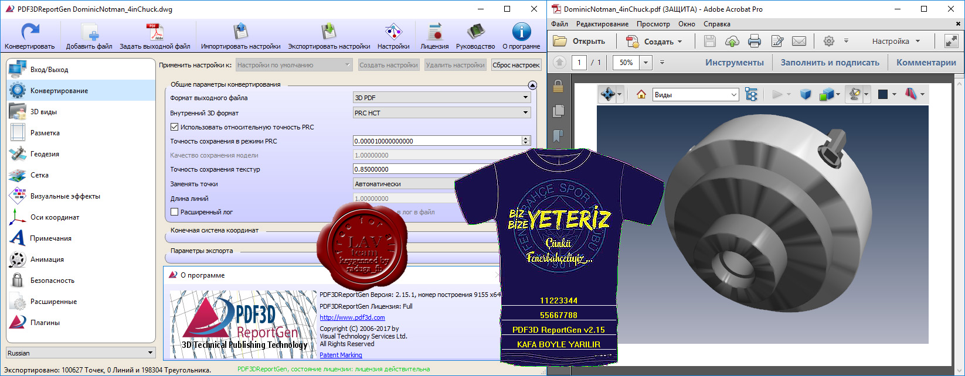Click Acrobat edit/sign document icon
The height and width of the screenshot is (376, 965).
pyautogui.click(x=777, y=41)
